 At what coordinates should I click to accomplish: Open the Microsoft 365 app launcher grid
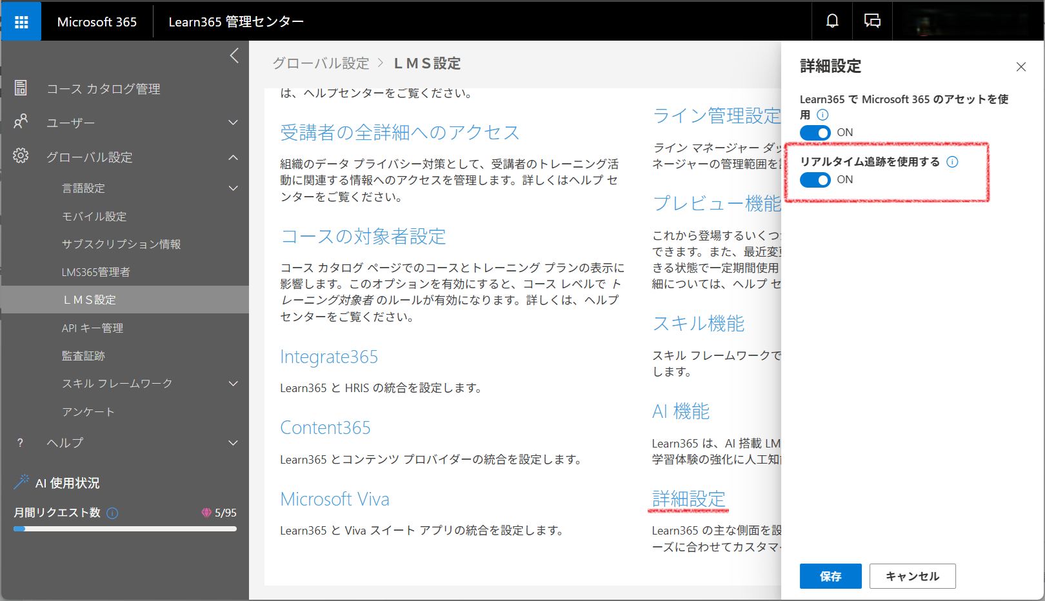[21, 22]
